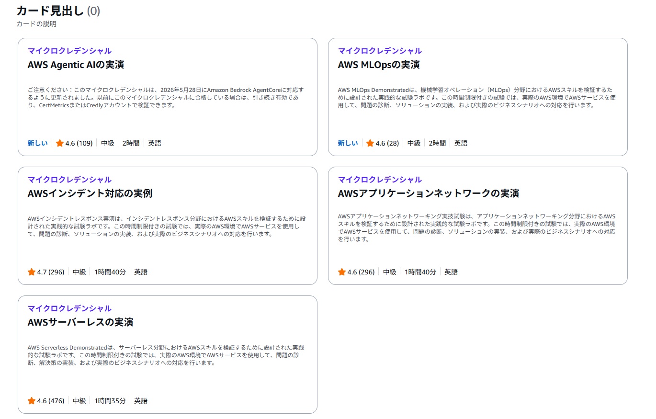Click the star icon on AWS MLOps card
656x419 pixels.
(370, 143)
